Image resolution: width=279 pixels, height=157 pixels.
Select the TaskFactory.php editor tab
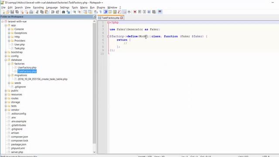click(110, 18)
